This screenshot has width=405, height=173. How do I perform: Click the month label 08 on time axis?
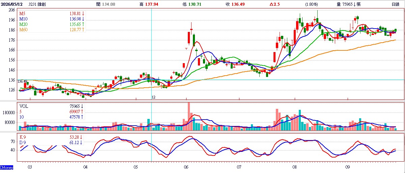[295, 167]
